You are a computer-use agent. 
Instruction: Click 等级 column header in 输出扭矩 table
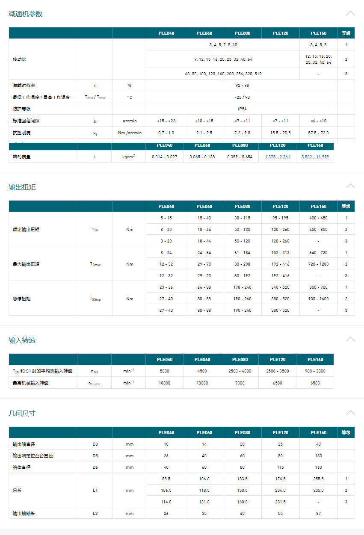346,207
